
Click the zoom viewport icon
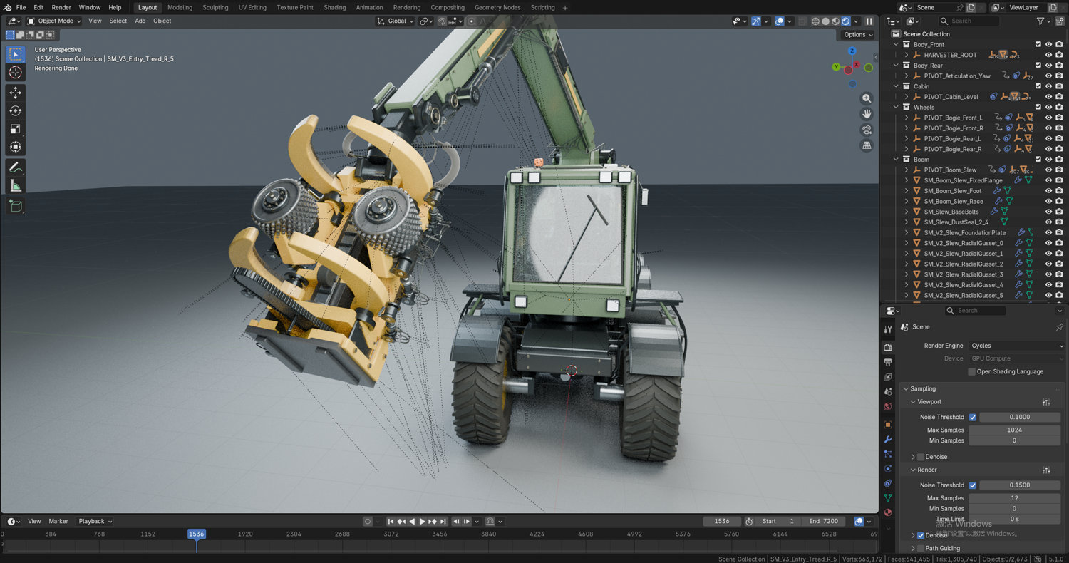click(867, 98)
